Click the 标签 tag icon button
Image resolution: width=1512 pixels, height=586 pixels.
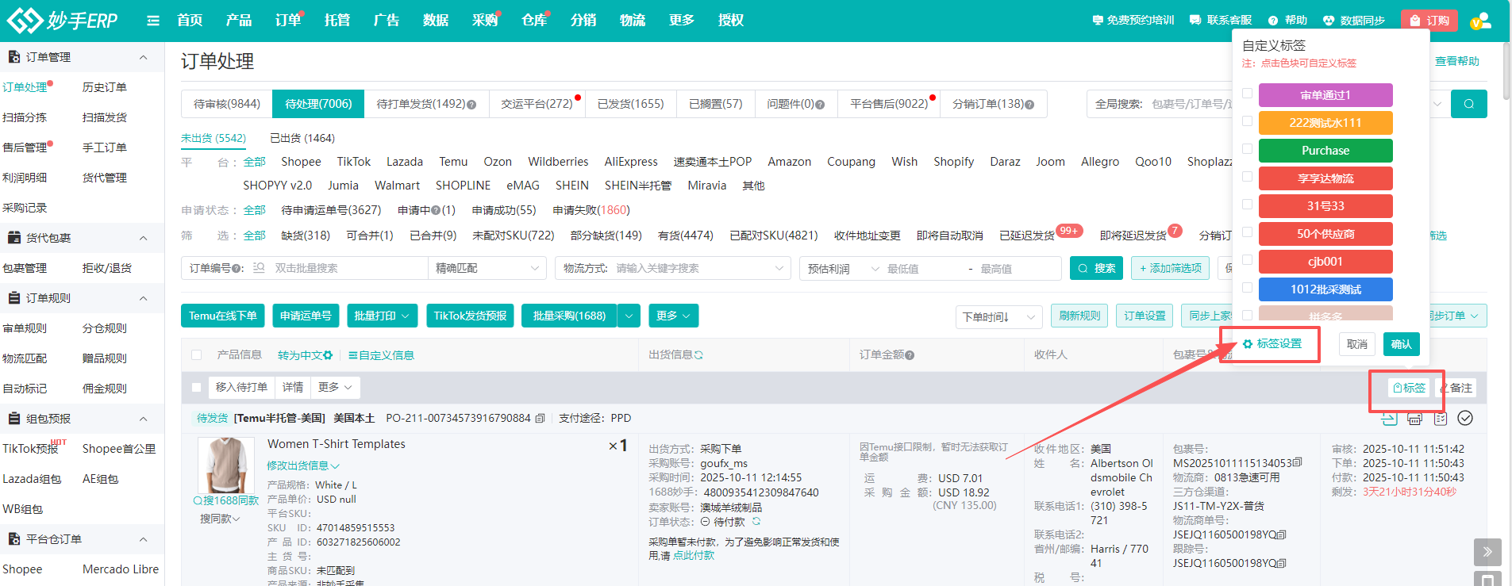point(1410,388)
